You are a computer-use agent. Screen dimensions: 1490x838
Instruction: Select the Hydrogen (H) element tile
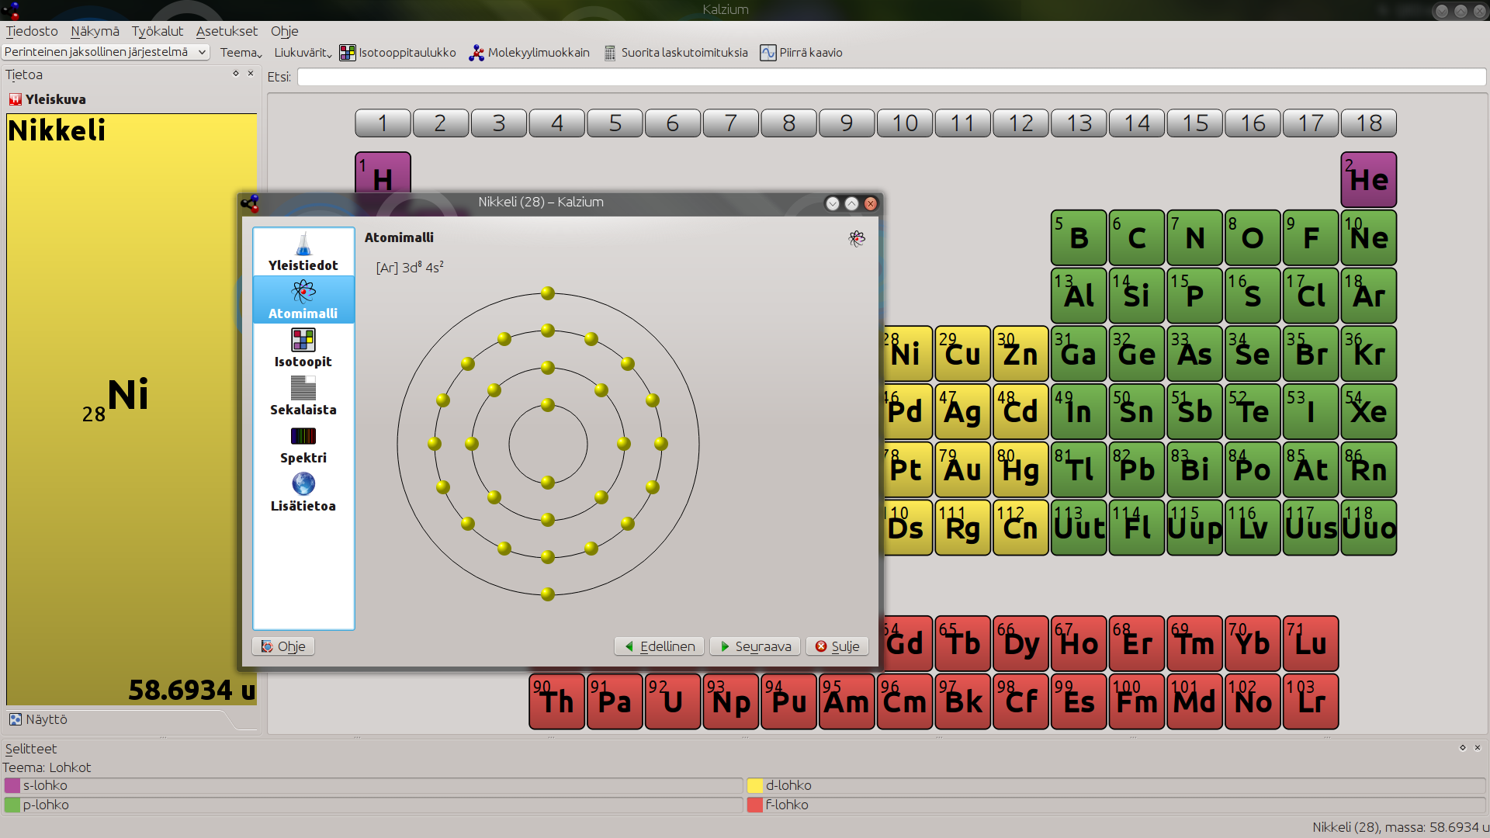[x=383, y=173]
